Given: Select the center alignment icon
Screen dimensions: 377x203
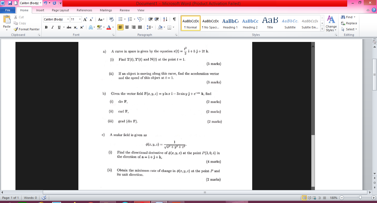Looking at the screenshot, I should point(127,27).
